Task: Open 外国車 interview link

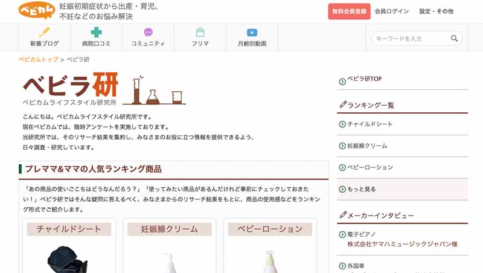Action: pos(356,266)
